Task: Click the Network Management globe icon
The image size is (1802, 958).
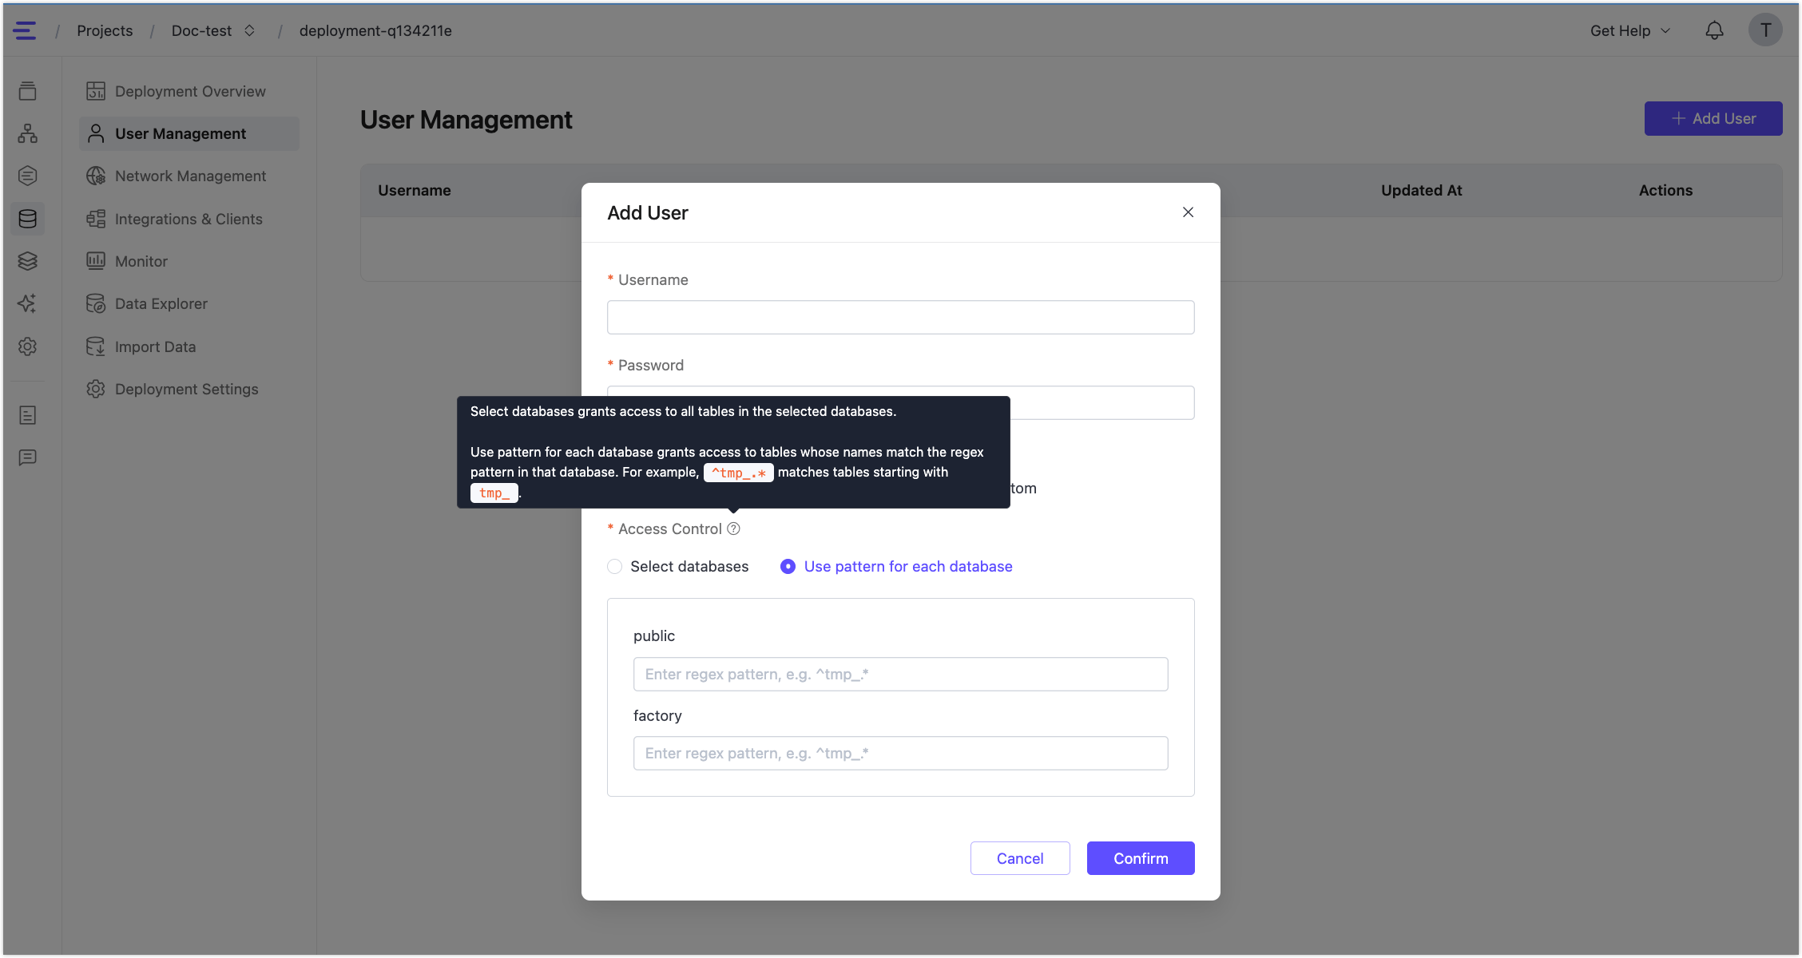Action: click(x=96, y=176)
